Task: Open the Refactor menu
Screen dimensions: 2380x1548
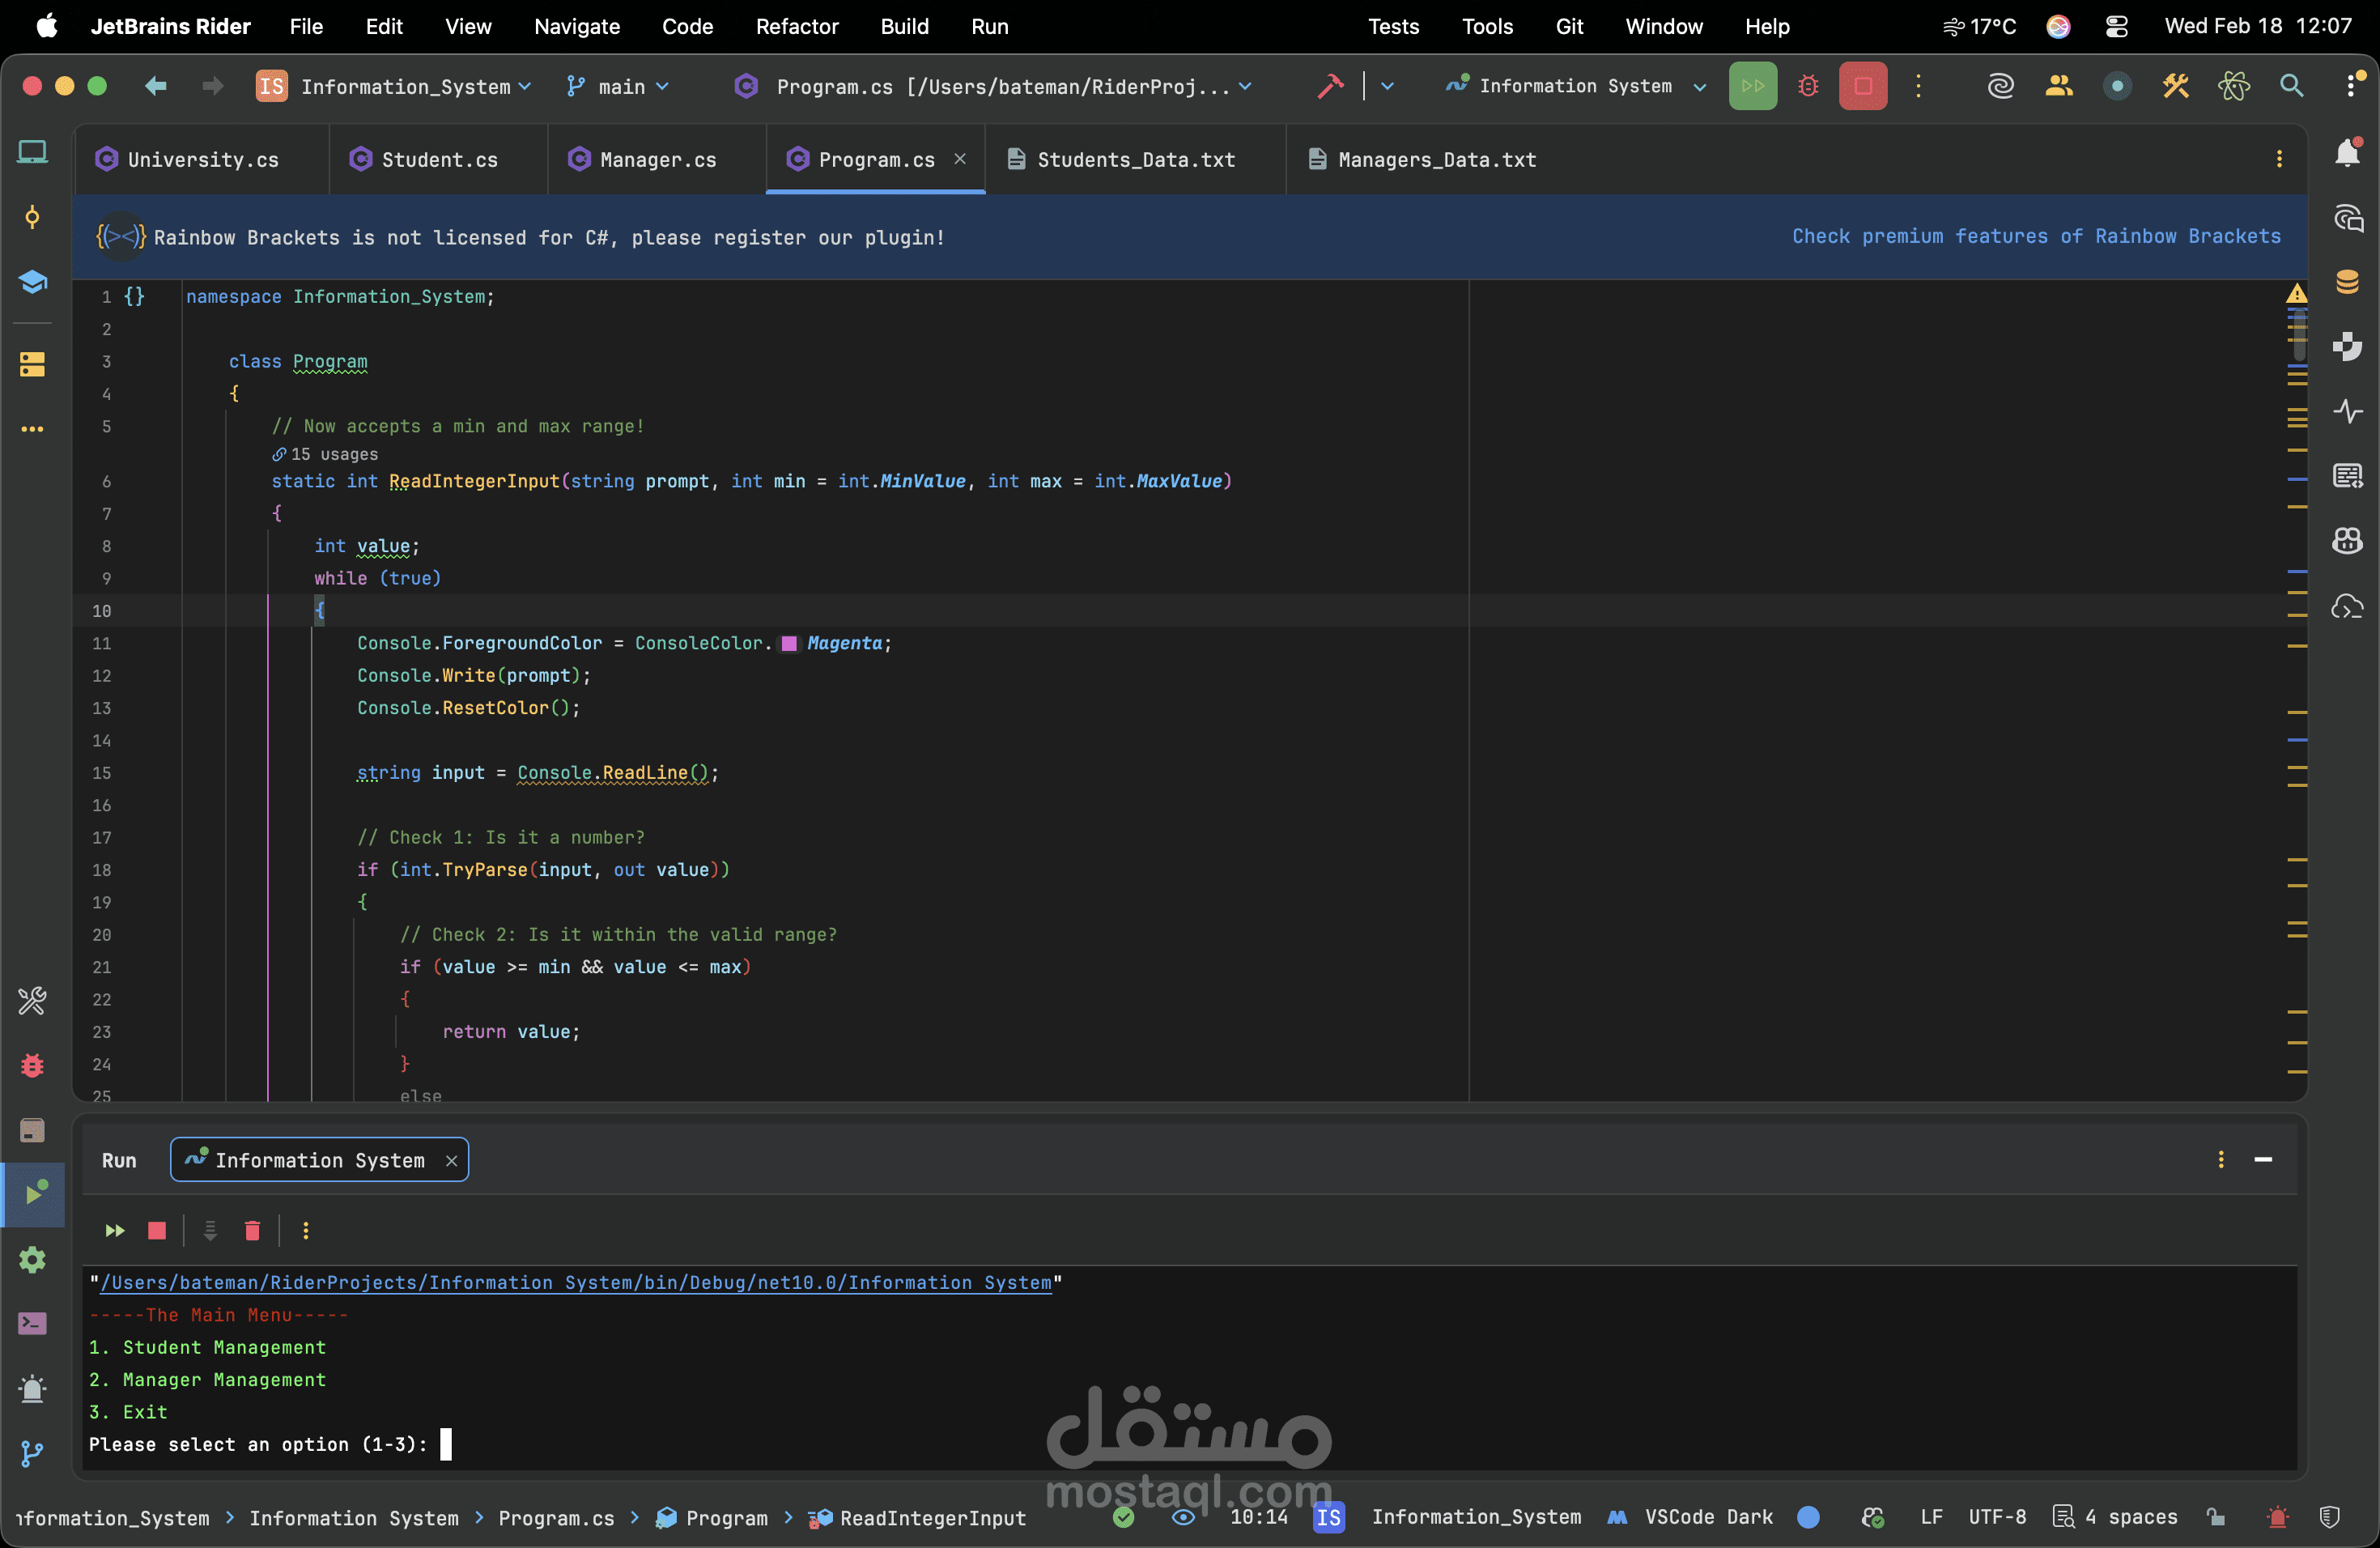Action: tap(797, 27)
